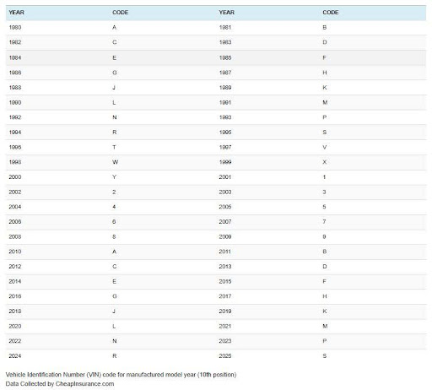Image resolution: width=432 pixels, height=390 pixels.
Task: Click the year 1984 cell
Action: tap(15, 57)
